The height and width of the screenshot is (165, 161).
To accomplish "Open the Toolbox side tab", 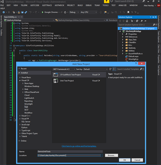I will coord(1,32).
